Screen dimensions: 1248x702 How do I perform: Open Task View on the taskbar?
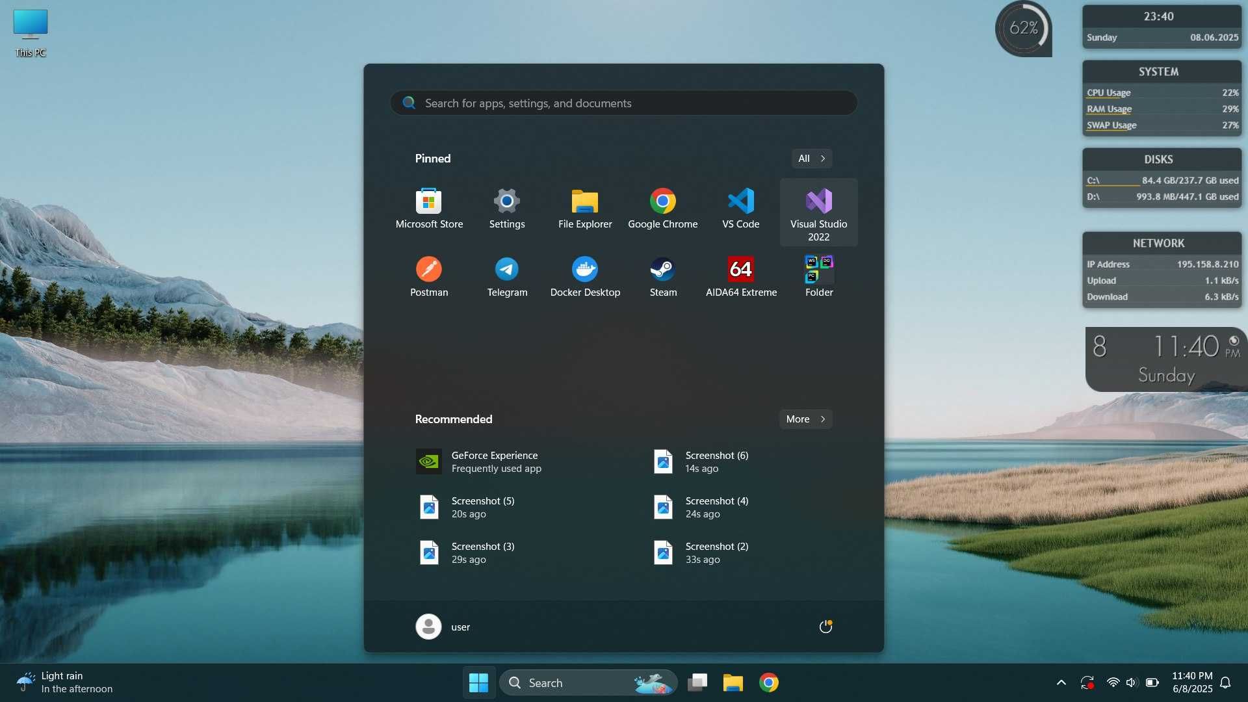tap(697, 682)
